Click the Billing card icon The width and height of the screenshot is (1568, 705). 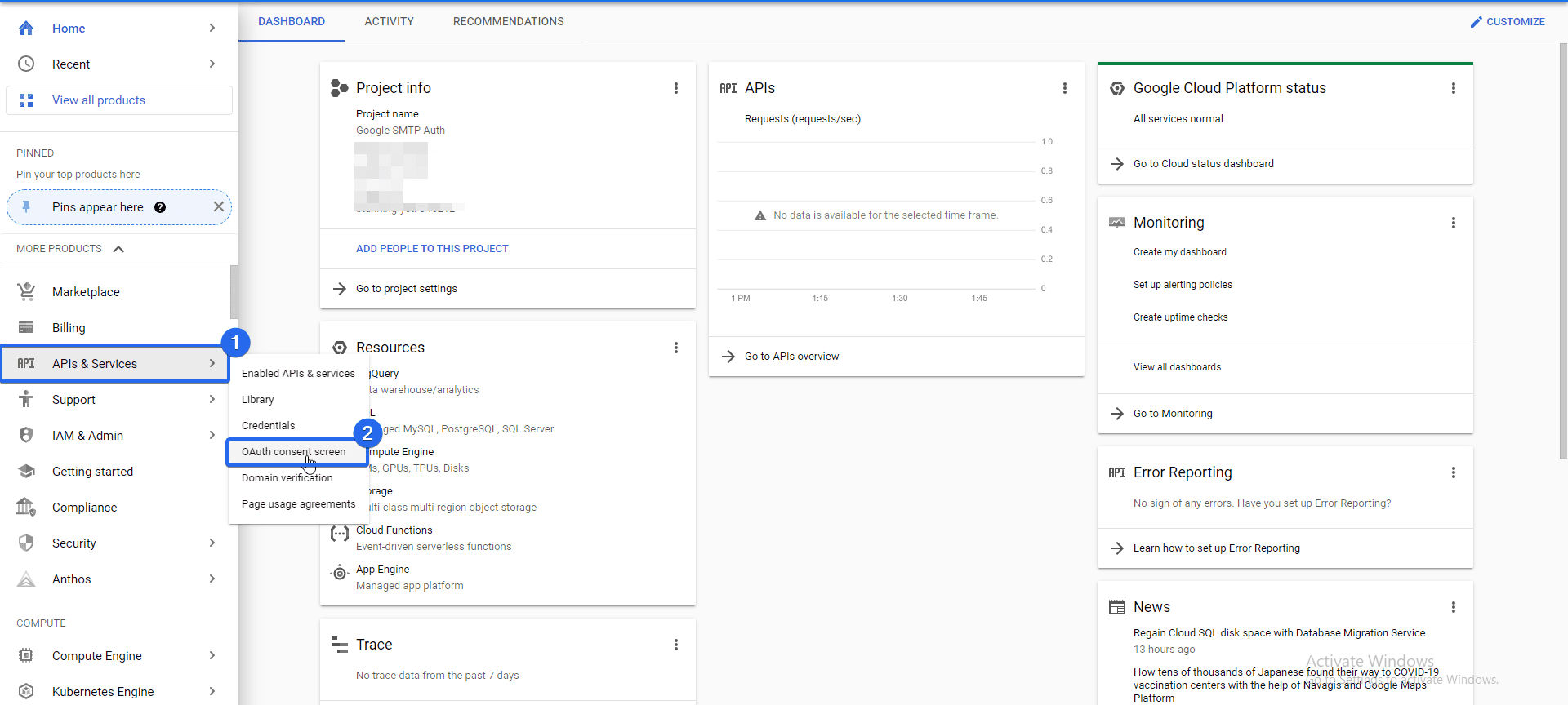tap(26, 327)
